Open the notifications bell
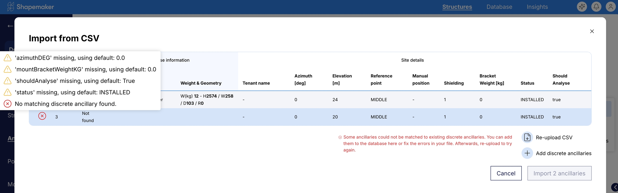Image resolution: width=618 pixels, height=193 pixels. (x=596, y=7)
